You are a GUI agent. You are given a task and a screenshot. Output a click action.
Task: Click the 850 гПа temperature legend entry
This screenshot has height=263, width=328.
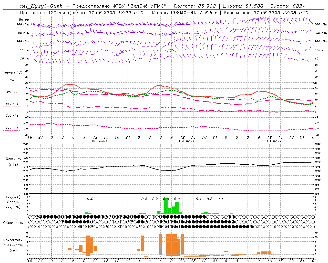pyautogui.click(x=12, y=104)
